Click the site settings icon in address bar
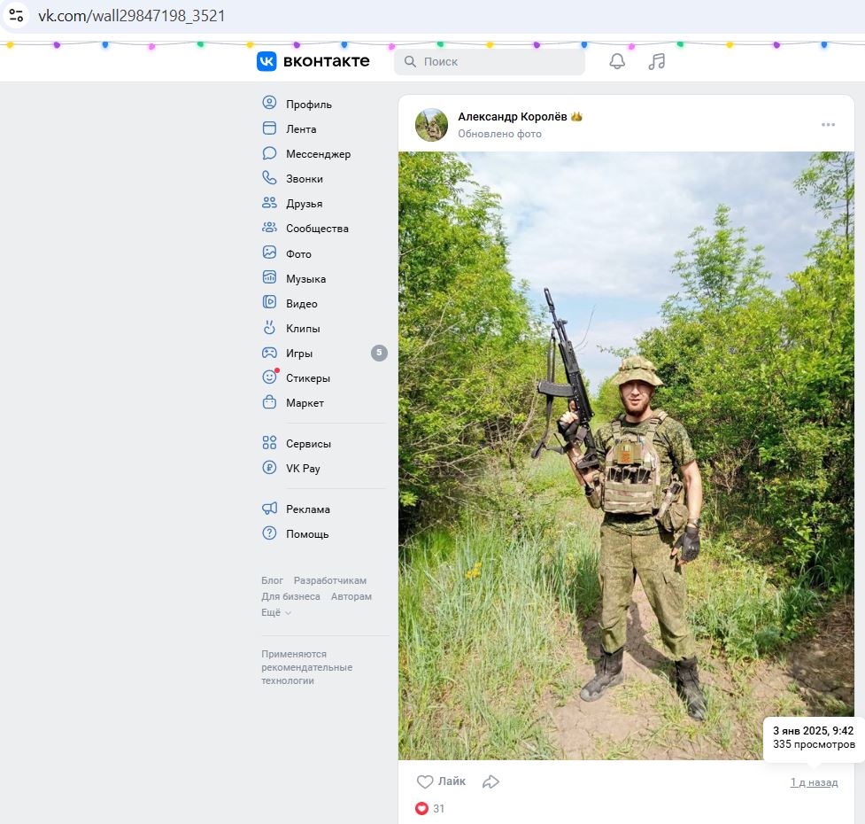The image size is (865, 824). click(x=16, y=15)
